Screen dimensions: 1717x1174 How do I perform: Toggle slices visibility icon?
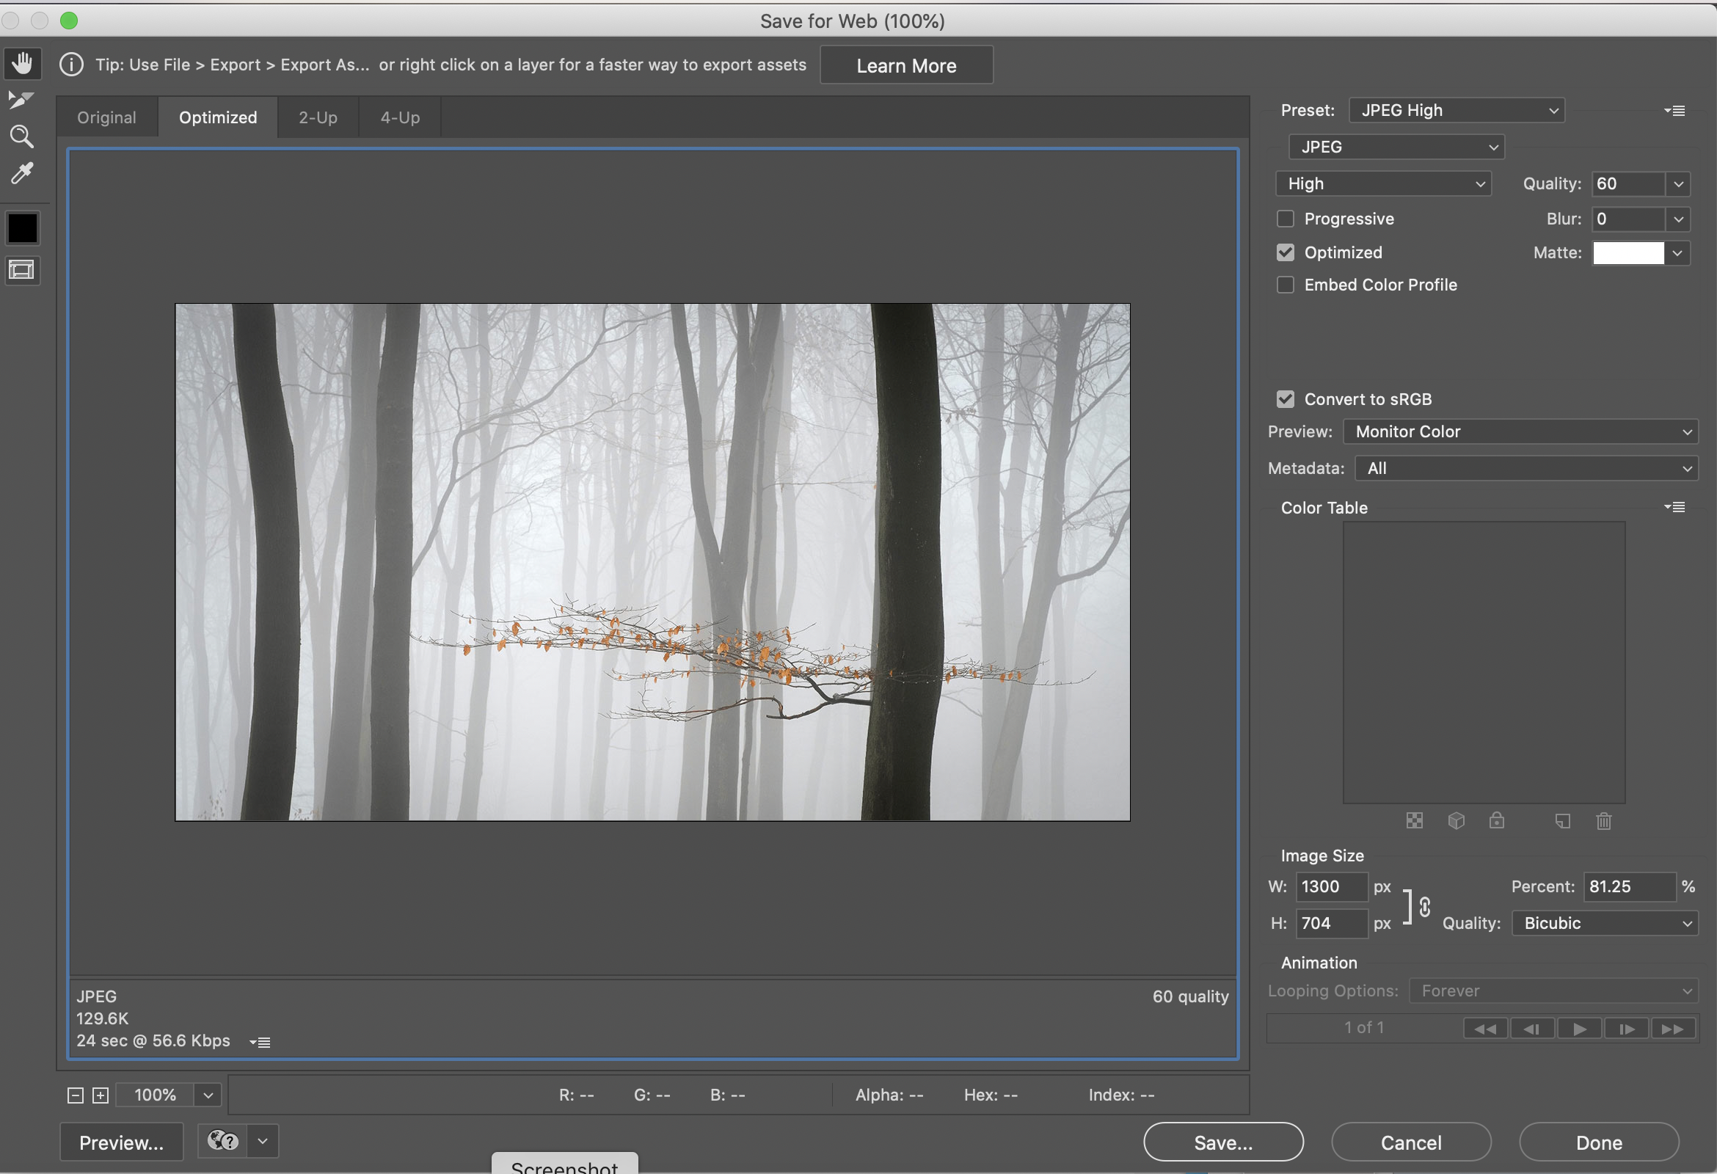(x=22, y=271)
